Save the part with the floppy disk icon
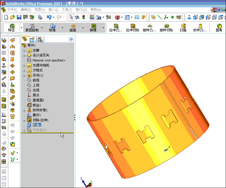The width and height of the screenshot is (226, 188). click(x=19, y=17)
